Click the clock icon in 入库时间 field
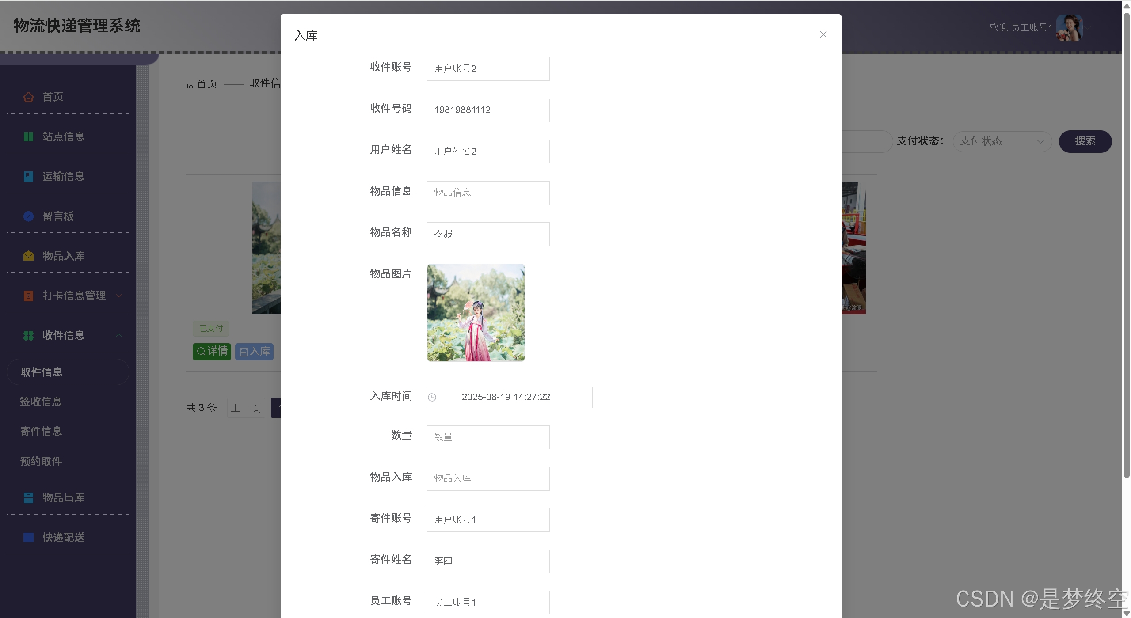 tap(432, 397)
